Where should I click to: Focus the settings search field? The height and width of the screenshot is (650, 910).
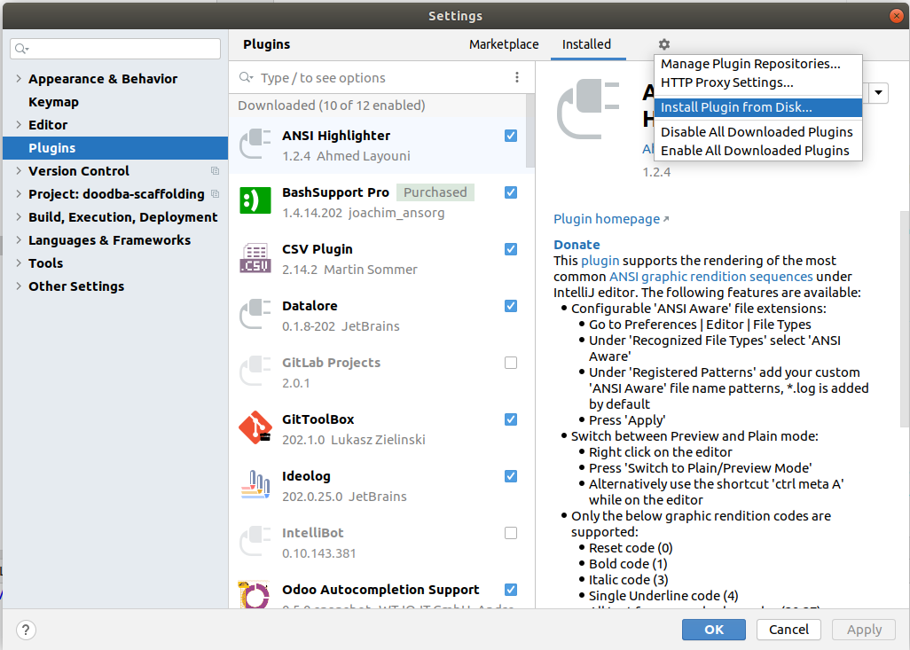pyautogui.click(x=115, y=49)
